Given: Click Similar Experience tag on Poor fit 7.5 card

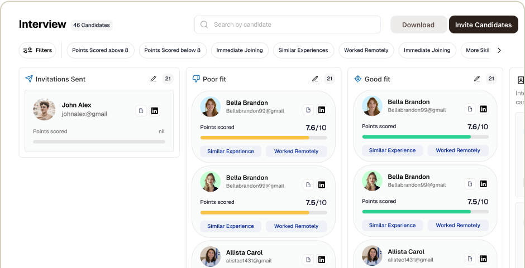Looking at the screenshot, I should [x=231, y=226].
